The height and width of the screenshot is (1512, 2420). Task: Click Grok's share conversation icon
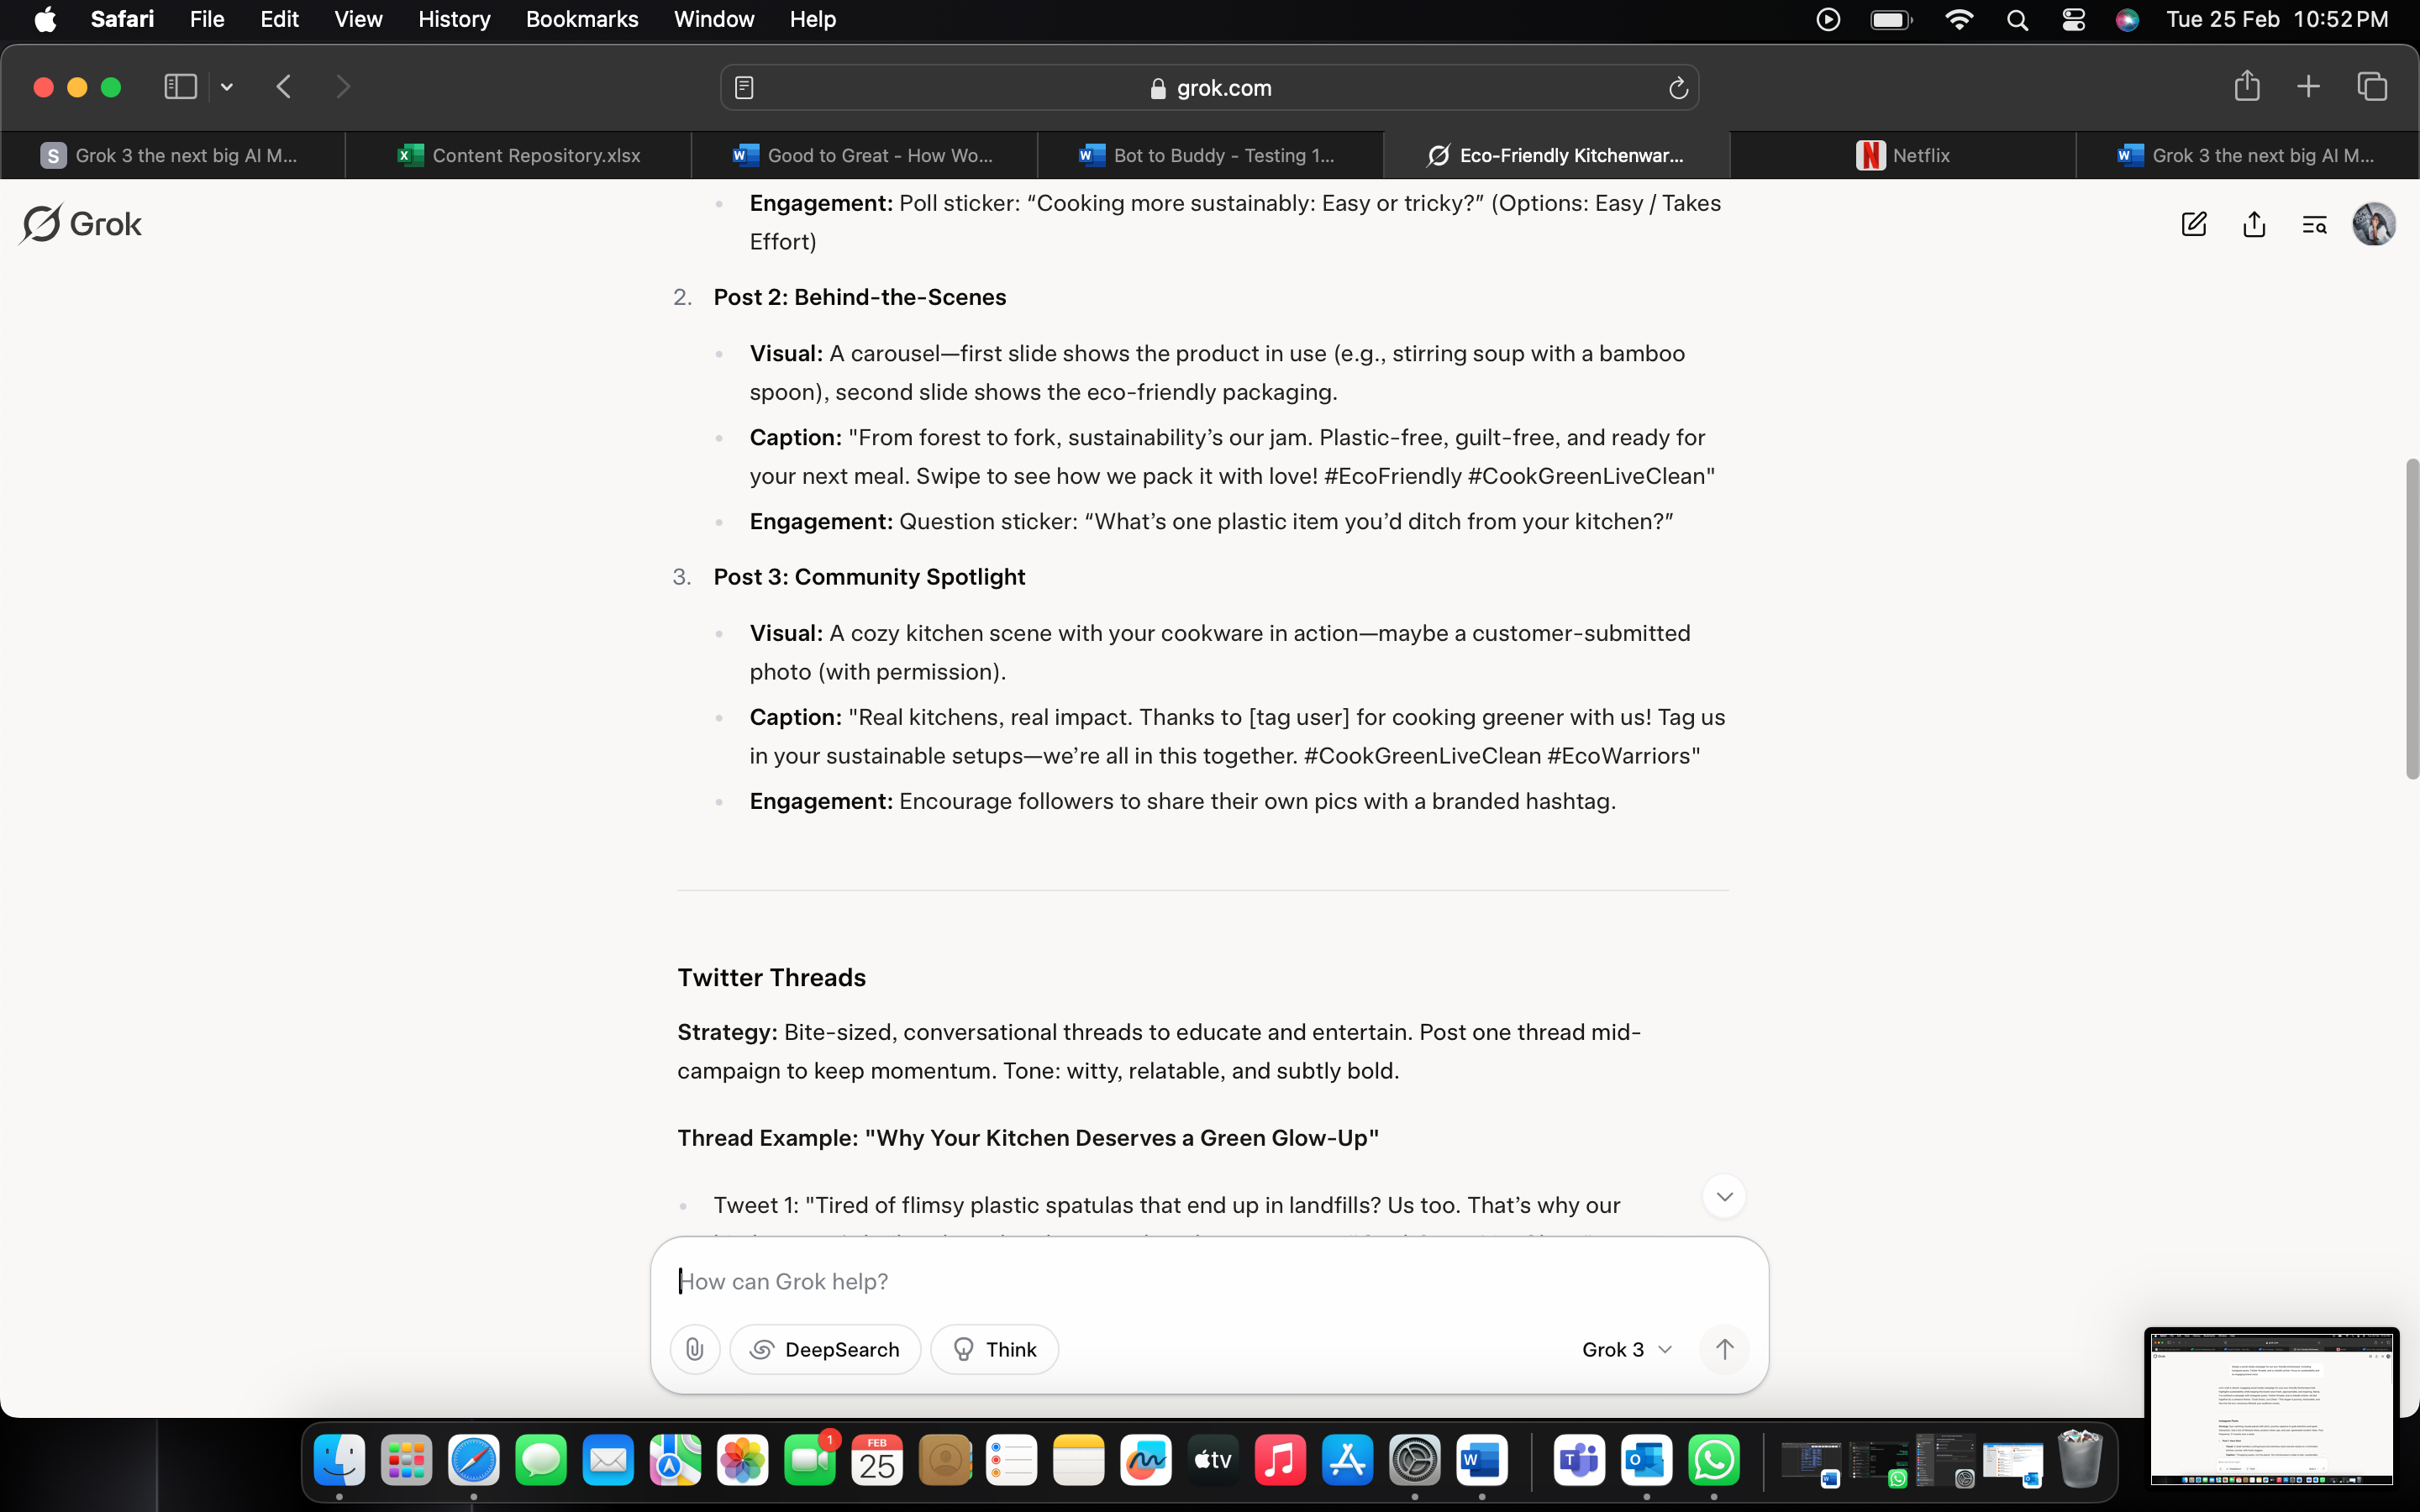[2254, 224]
